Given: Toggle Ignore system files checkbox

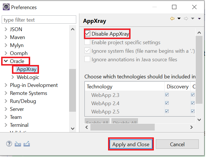Looking at the screenshot, I should pos(87,51).
